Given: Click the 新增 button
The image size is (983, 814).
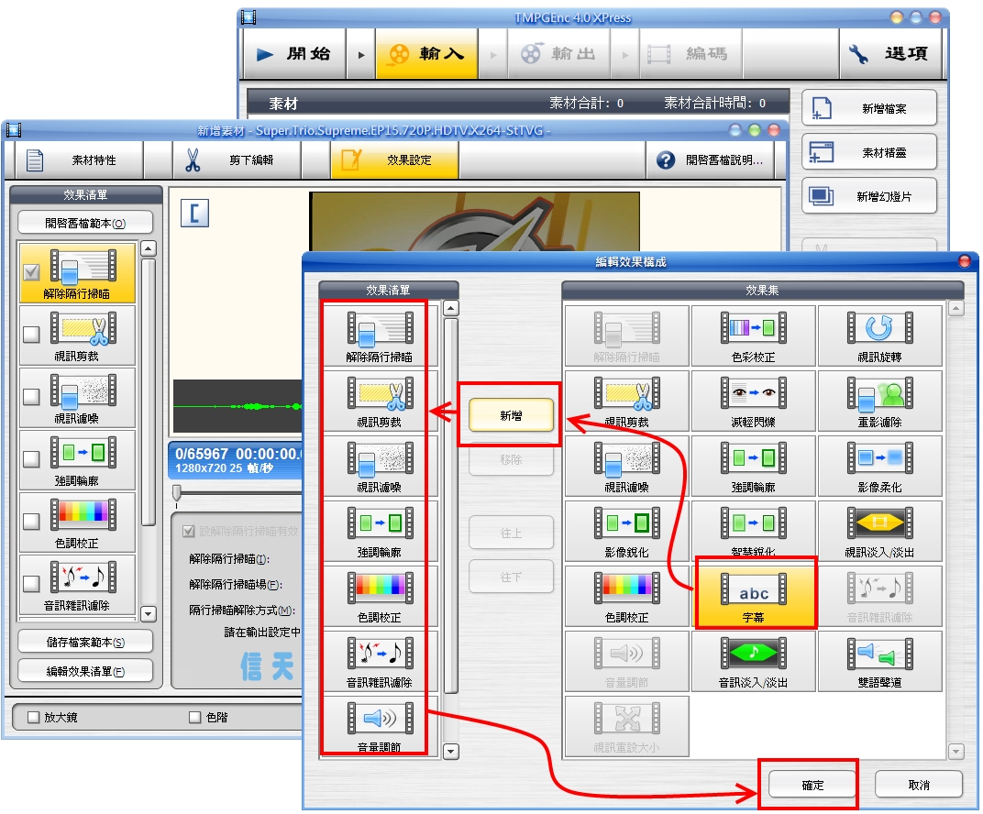Looking at the screenshot, I should pyautogui.click(x=511, y=415).
